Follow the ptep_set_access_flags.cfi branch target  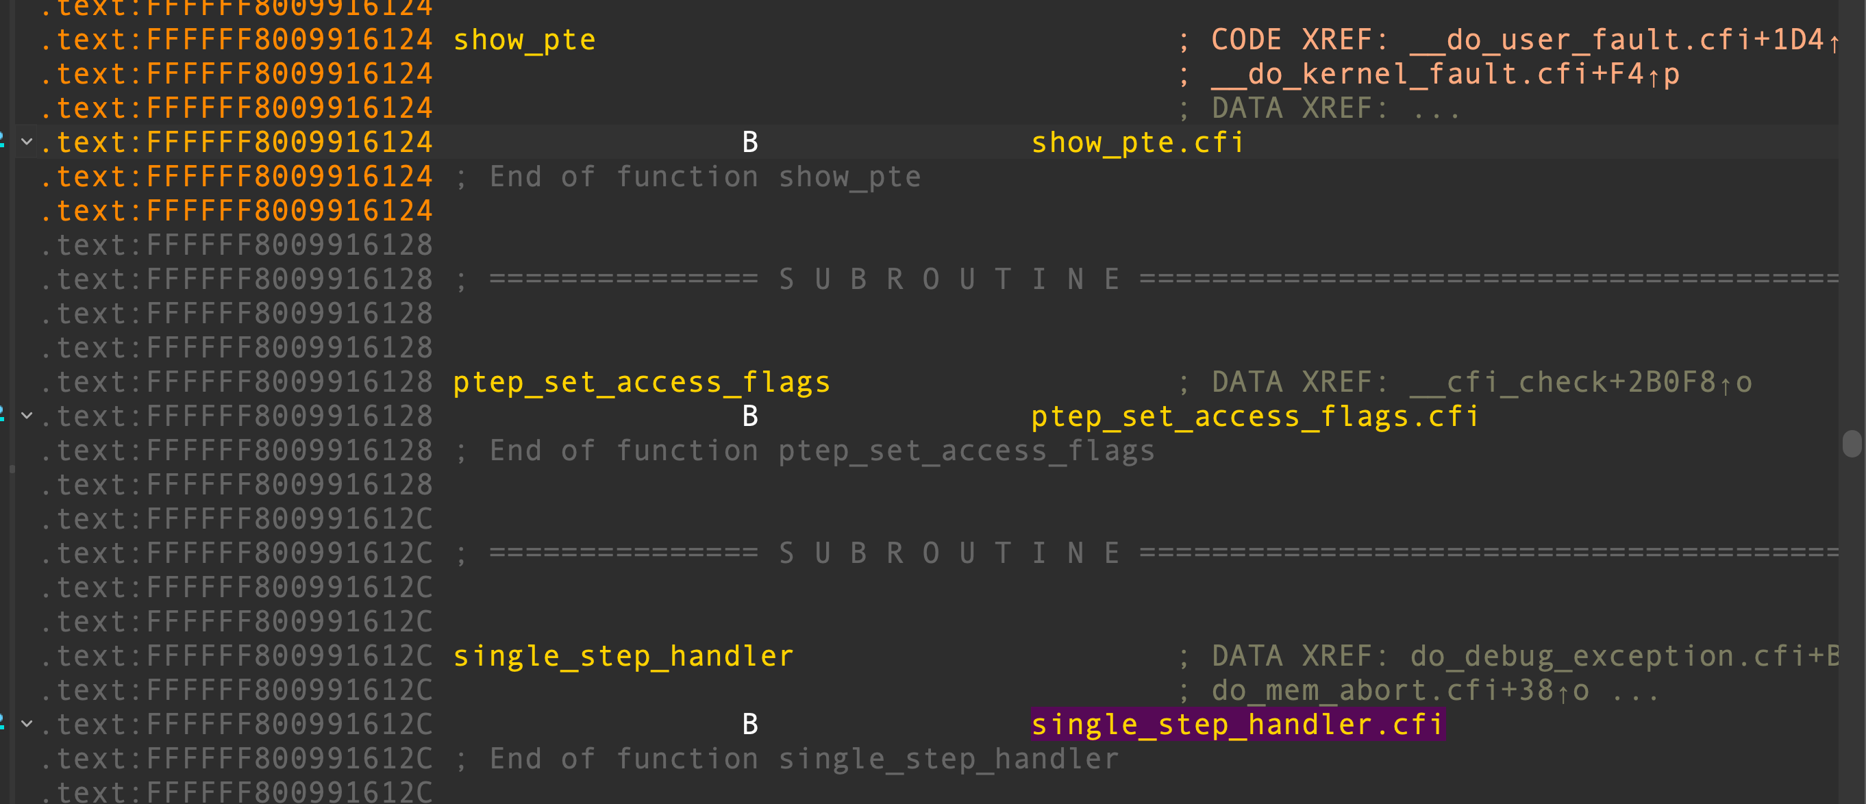tap(1255, 416)
